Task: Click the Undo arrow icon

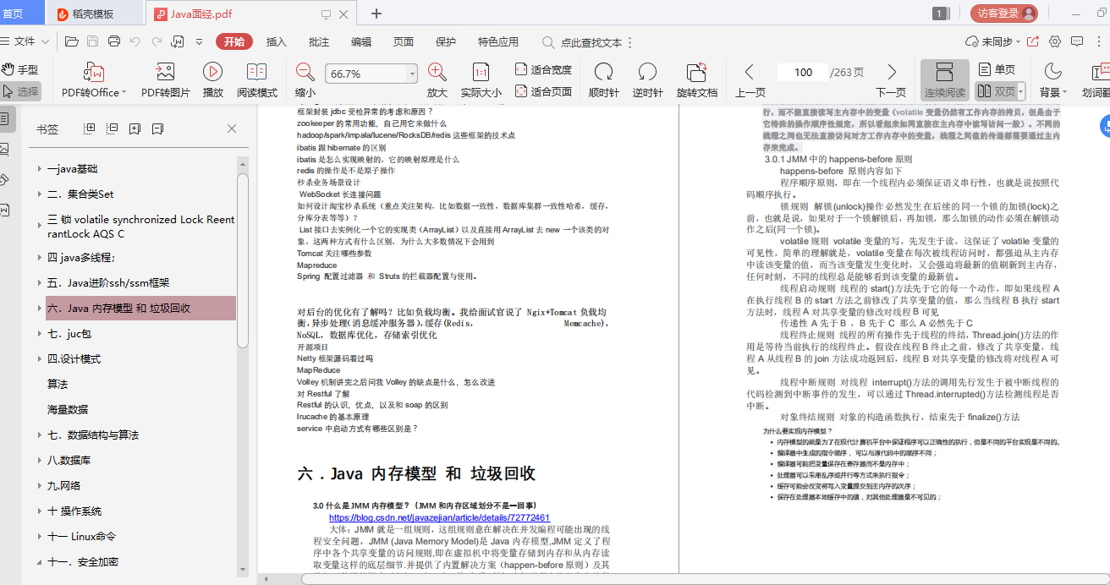Action: (135, 41)
